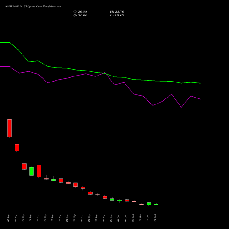Click the 01 Oct date axis label
The image size is (229, 229).
point(119,218)
